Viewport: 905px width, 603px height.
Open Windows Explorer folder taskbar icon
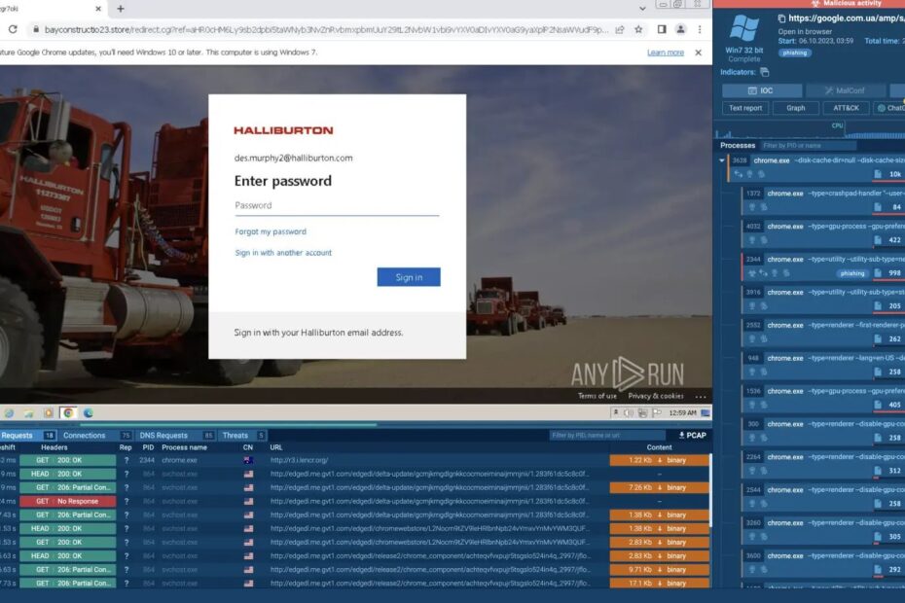[28, 413]
